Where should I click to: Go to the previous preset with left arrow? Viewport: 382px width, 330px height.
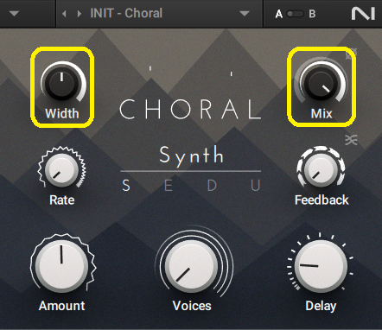click(x=64, y=14)
